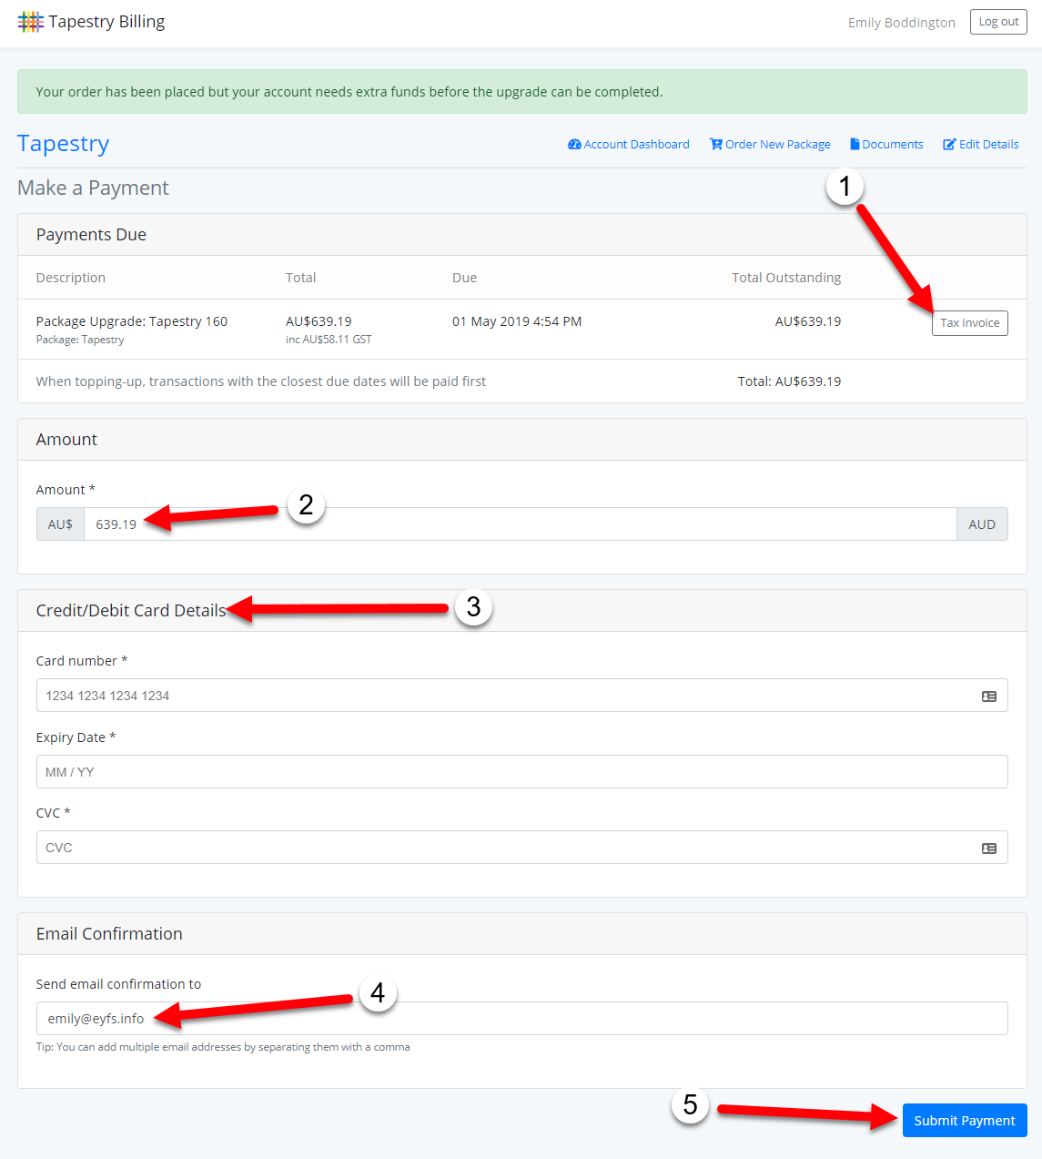Screen dimensions: 1042x1159
Task: Click the Tapestry heading link
Action: (63, 144)
